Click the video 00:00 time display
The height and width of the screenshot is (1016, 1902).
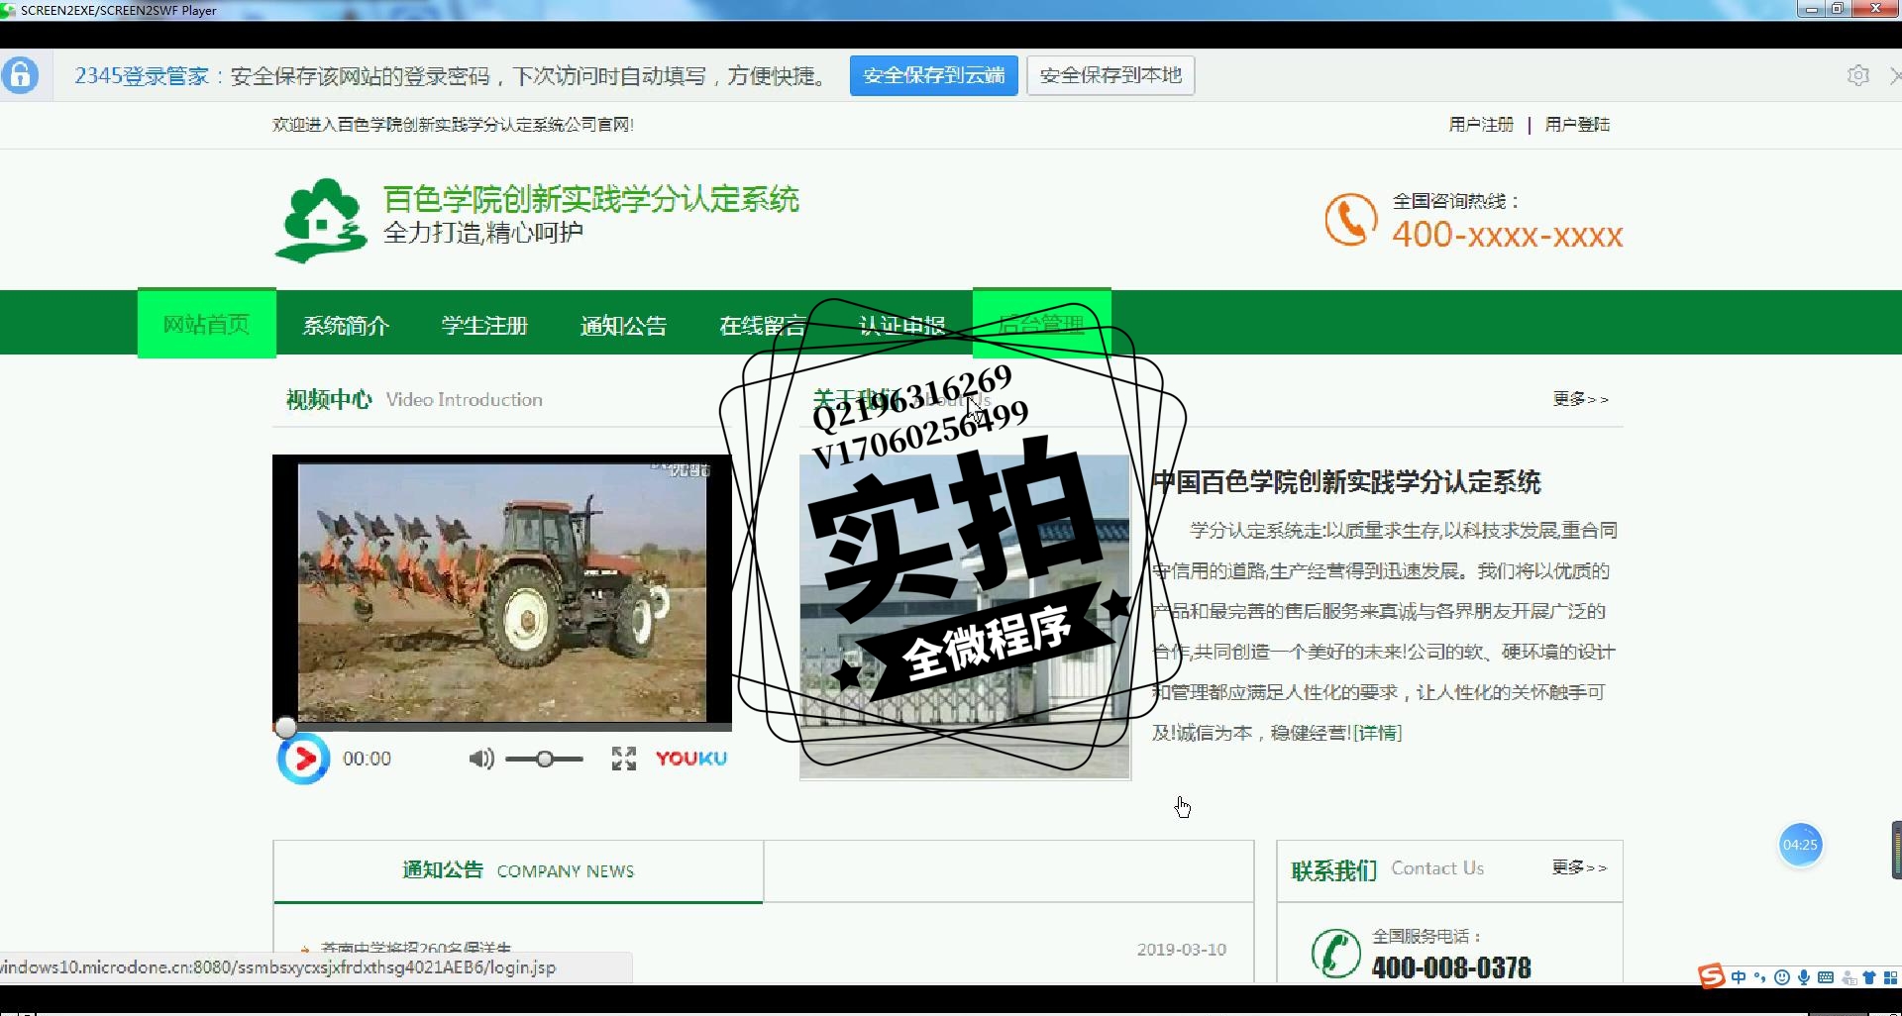point(367,759)
